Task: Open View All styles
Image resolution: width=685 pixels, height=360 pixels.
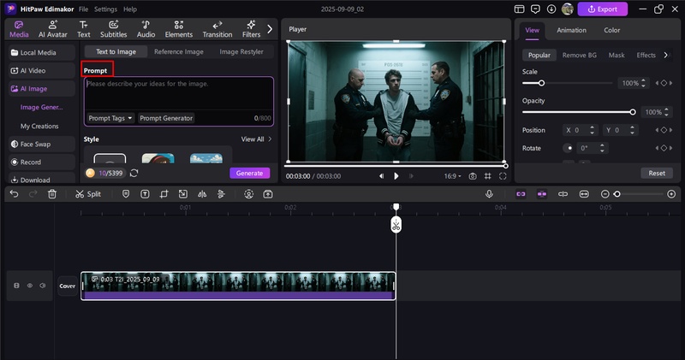Action: [256, 139]
